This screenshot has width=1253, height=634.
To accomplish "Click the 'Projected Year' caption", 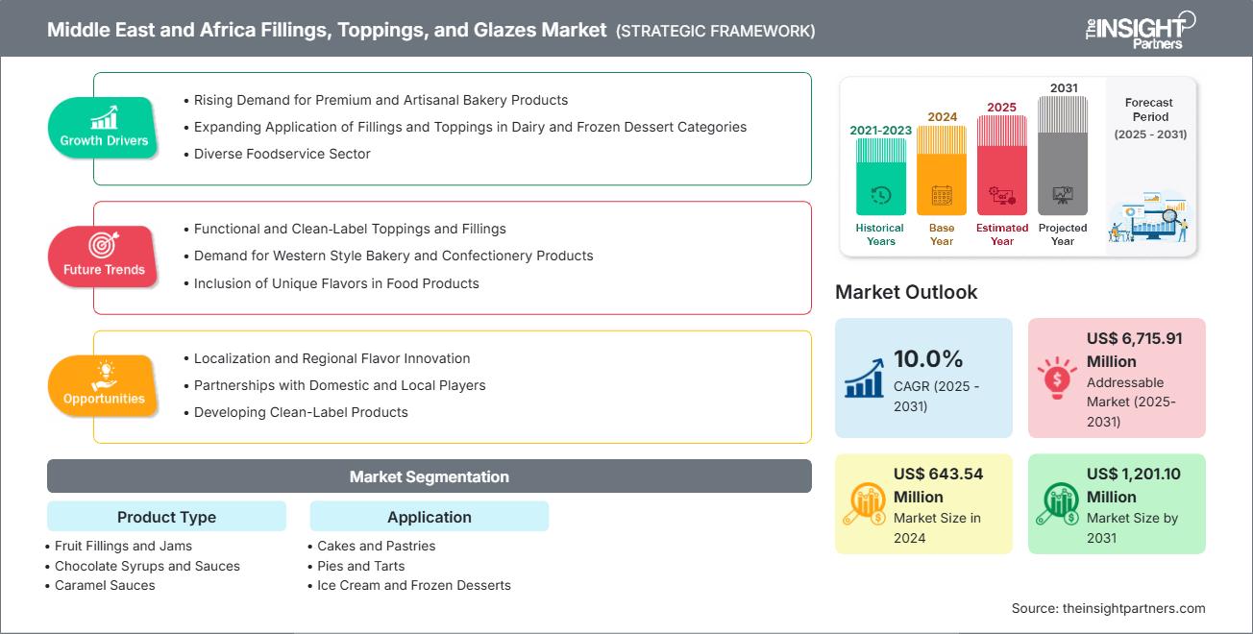I will pos(1063,234).
